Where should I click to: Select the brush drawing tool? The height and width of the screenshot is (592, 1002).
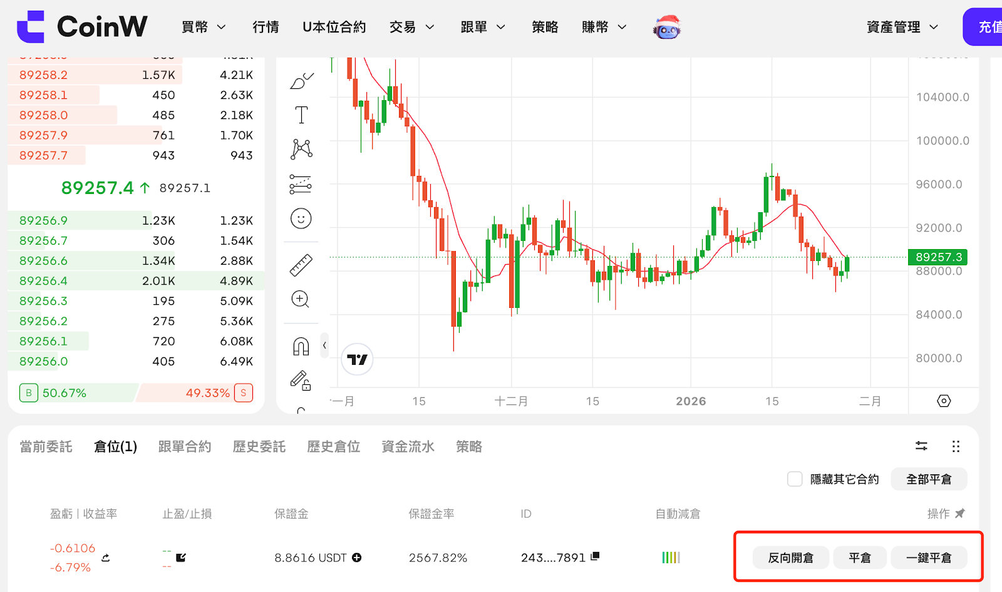pyautogui.click(x=301, y=81)
